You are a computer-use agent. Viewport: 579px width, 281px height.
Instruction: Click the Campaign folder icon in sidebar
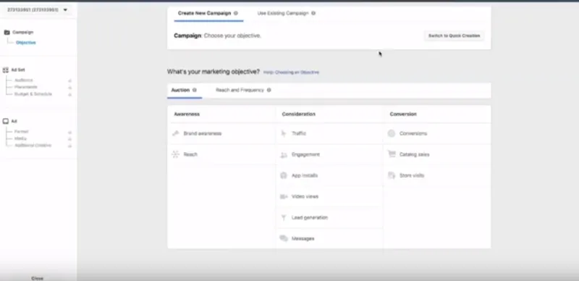tap(7, 32)
